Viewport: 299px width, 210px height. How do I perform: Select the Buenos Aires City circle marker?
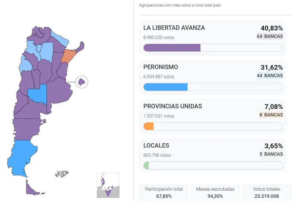pos(82,81)
